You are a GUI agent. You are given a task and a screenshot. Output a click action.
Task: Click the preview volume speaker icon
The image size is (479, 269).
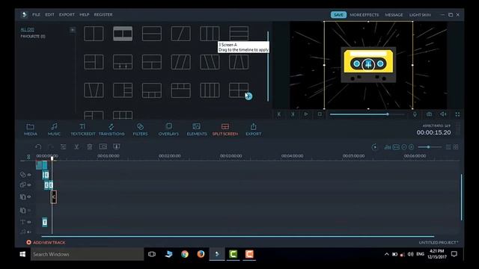pos(443,114)
